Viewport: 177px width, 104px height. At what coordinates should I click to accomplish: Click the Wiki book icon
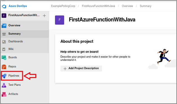(x=4, y=49)
